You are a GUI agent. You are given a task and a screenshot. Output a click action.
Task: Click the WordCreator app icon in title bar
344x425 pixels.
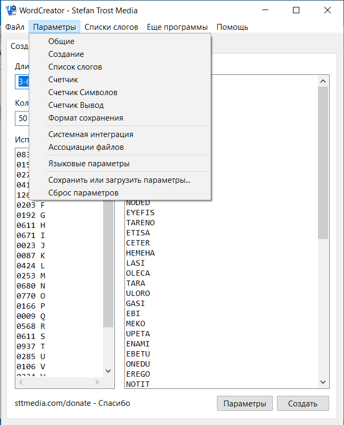tap(10, 10)
